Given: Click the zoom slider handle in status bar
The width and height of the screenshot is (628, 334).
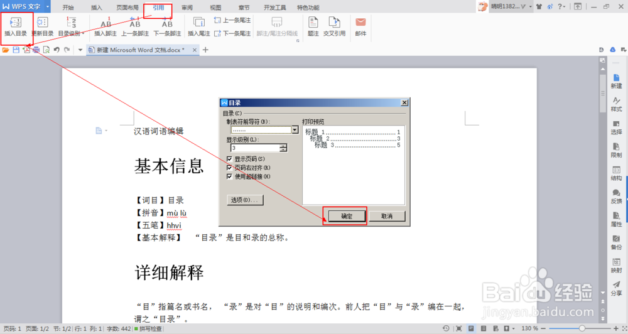Looking at the screenshot, I should [x=582, y=328].
